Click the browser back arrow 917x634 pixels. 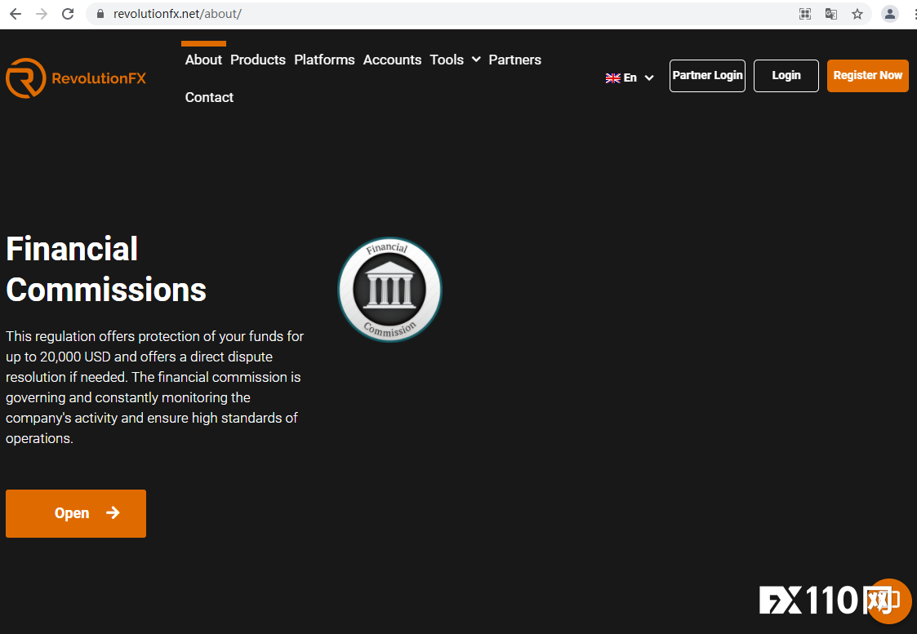[15, 14]
